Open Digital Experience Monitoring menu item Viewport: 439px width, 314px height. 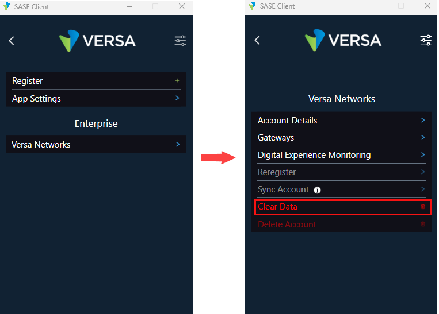coord(314,155)
